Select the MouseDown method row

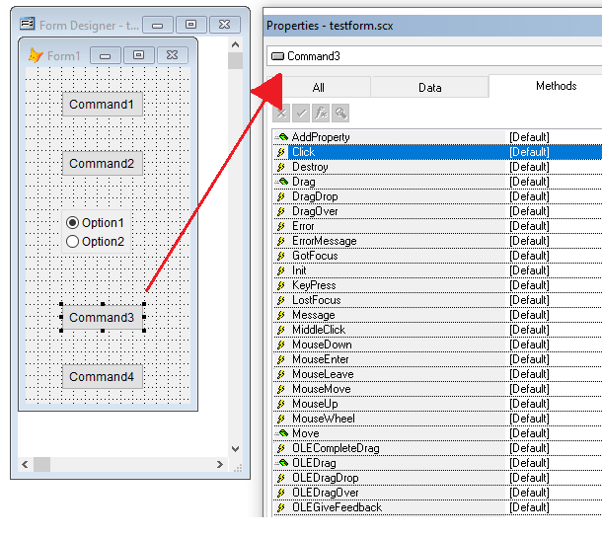pyautogui.click(x=437, y=345)
